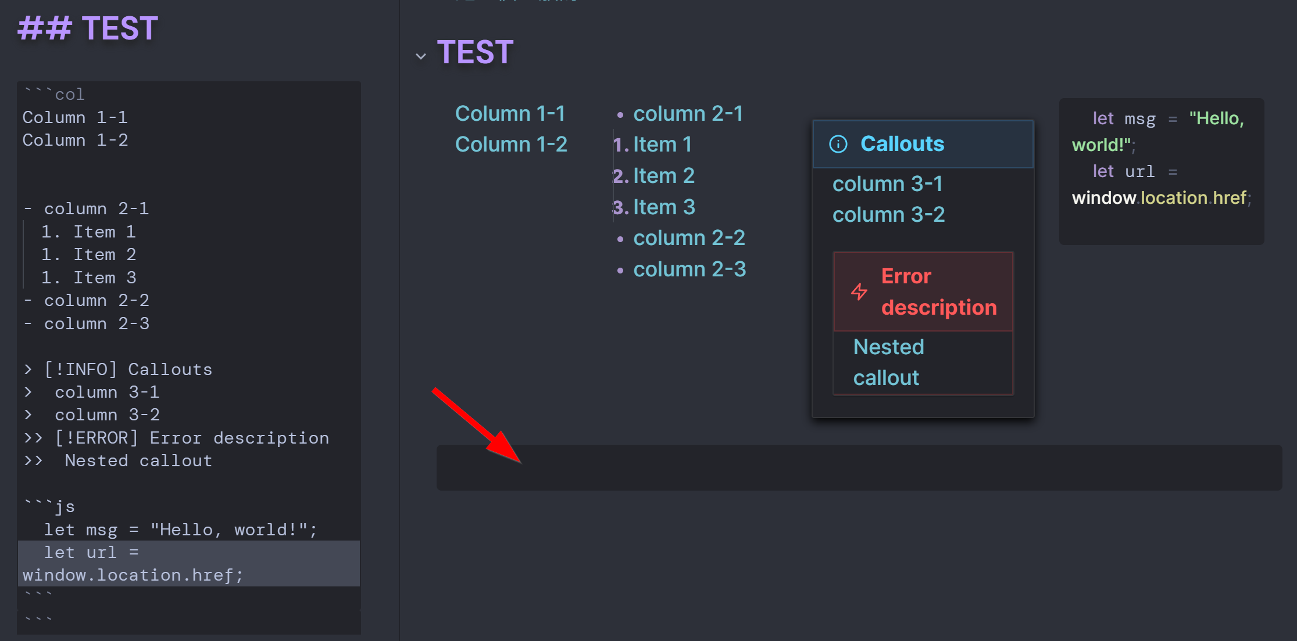Click the lightning icon in the Error callout
Image resolution: width=1297 pixels, height=641 pixels.
[859, 292]
